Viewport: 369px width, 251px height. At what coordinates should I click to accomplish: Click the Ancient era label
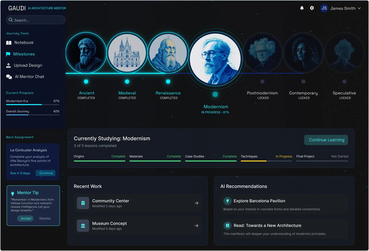pyautogui.click(x=87, y=93)
